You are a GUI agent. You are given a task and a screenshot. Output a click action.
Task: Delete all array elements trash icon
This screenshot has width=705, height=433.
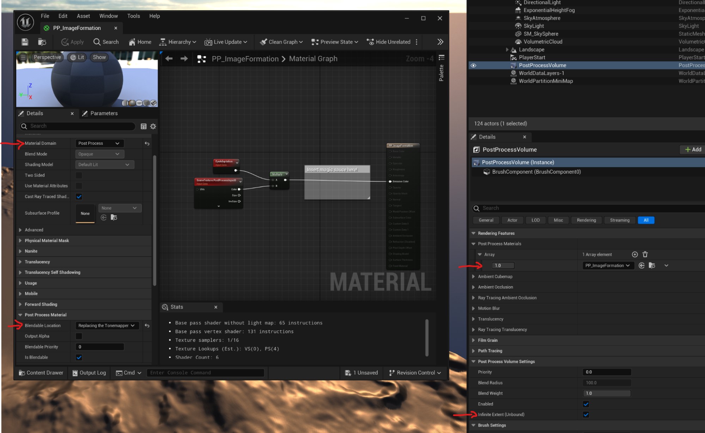[645, 254]
